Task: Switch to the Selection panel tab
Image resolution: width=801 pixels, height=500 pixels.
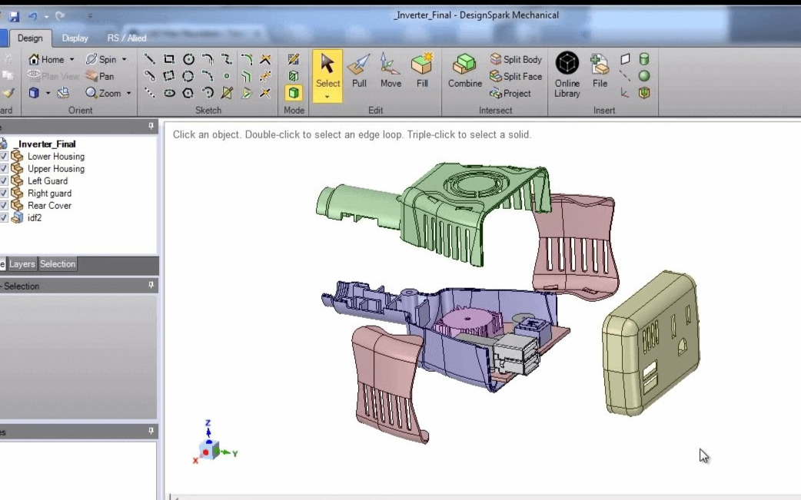Action: (x=58, y=263)
